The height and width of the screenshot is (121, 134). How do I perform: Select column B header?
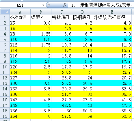(x=41, y=12)
